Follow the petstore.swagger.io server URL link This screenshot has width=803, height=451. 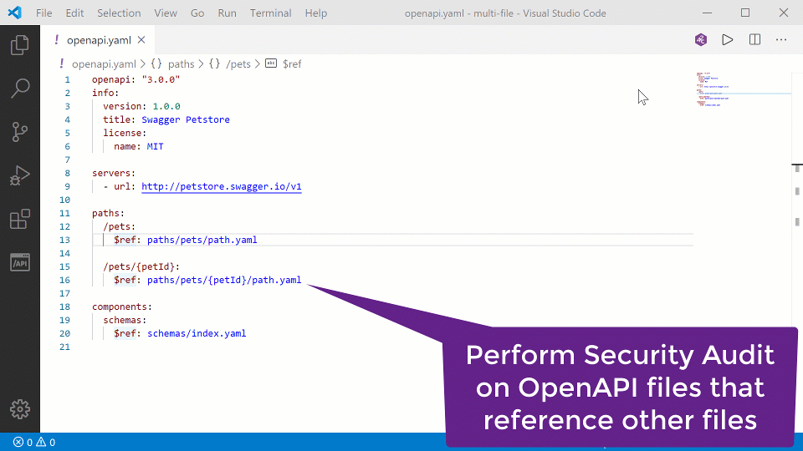pyautogui.click(x=221, y=186)
